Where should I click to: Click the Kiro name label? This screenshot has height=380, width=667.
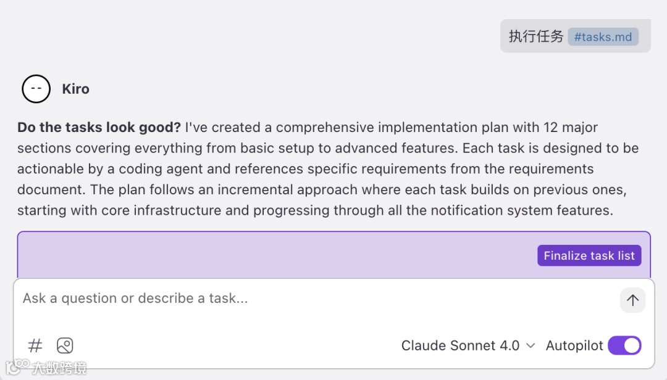pyautogui.click(x=76, y=89)
